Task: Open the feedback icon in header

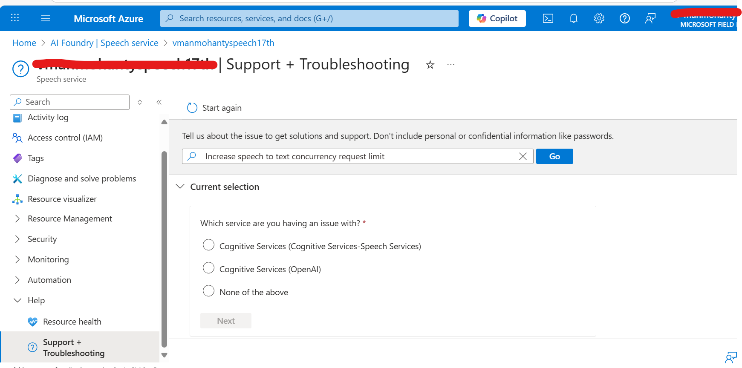Action: (x=650, y=18)
